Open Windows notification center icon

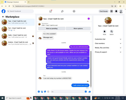pos(123,98)
